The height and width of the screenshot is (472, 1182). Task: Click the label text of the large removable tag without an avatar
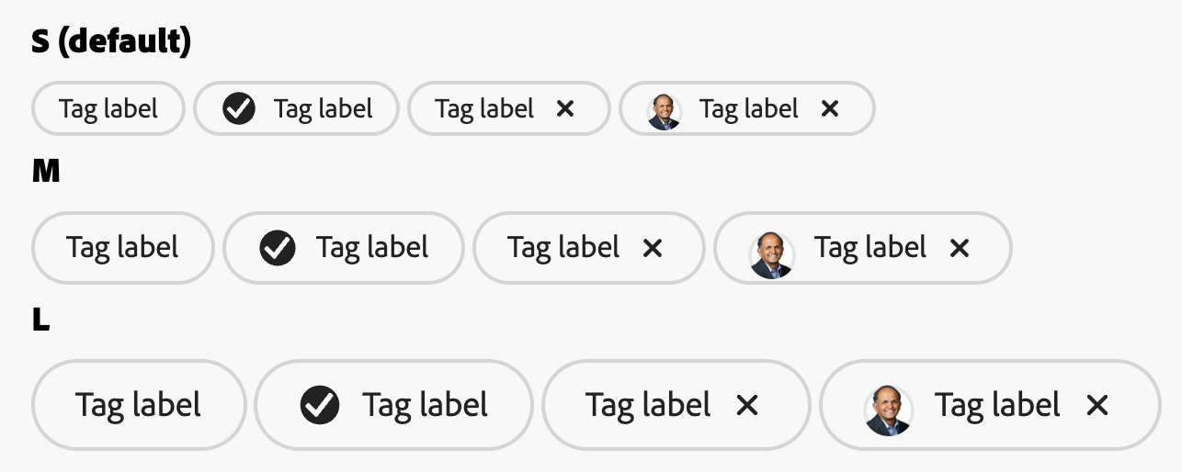coord(648,405)
